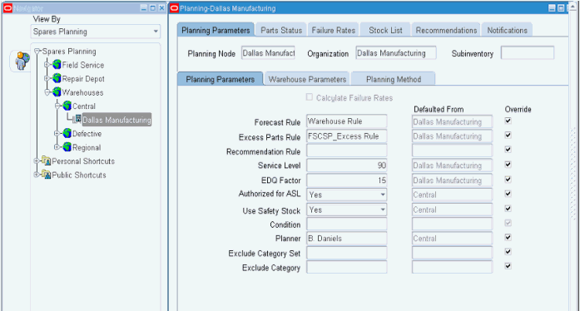This screenshot has width=580, height=311.
Task: Select the Planning Method sub-tab
Action: point(394,79)
